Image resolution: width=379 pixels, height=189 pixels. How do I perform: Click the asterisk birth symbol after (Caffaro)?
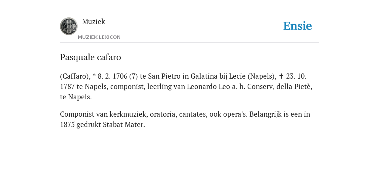coord(94,75)
